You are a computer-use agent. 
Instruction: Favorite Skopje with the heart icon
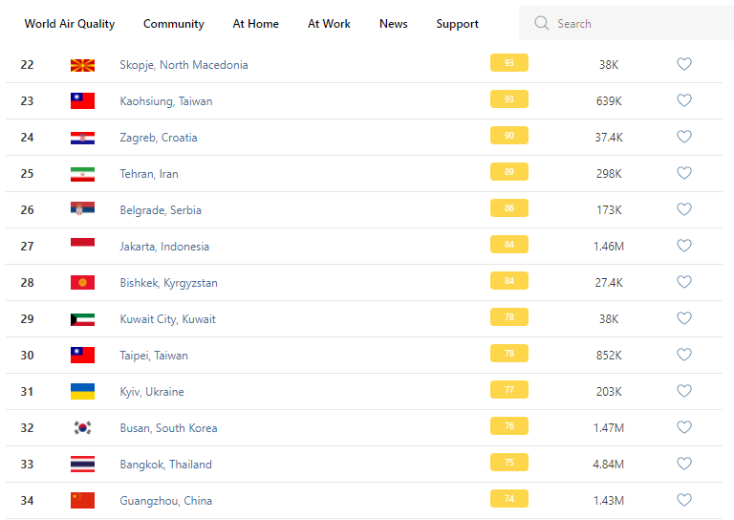[684, 64]
